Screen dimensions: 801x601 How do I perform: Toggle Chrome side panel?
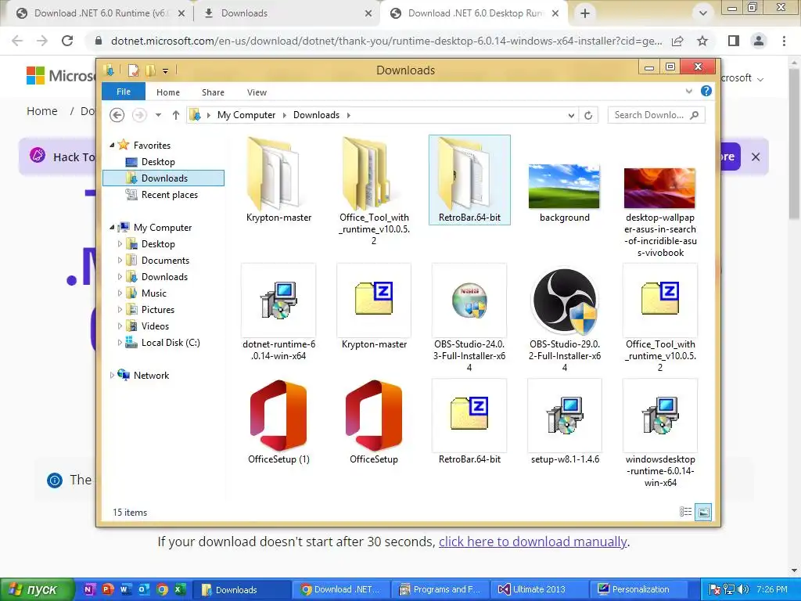pyautogui.click(x=734, y=41)
